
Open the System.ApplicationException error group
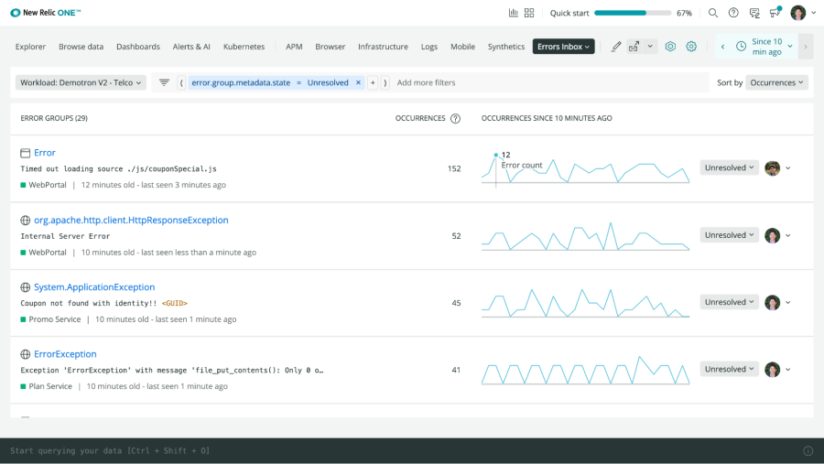94,287
